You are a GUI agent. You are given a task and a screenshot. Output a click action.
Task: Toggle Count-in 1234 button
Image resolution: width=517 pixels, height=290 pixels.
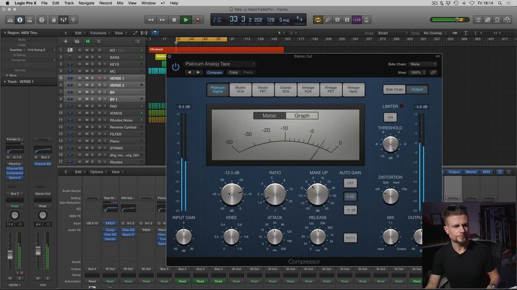point(357,20)
